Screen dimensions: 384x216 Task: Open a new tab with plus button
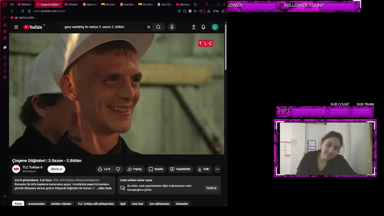(195, 4)
